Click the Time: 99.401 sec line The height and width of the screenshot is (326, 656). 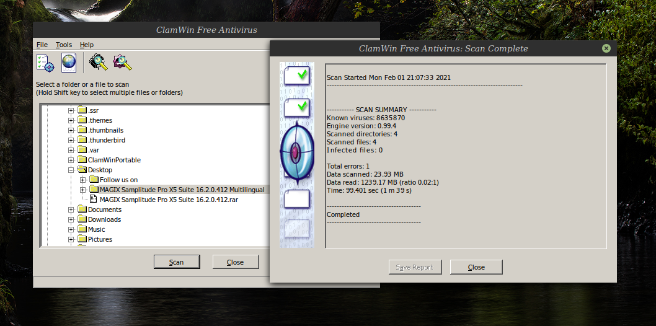(369, 191)
